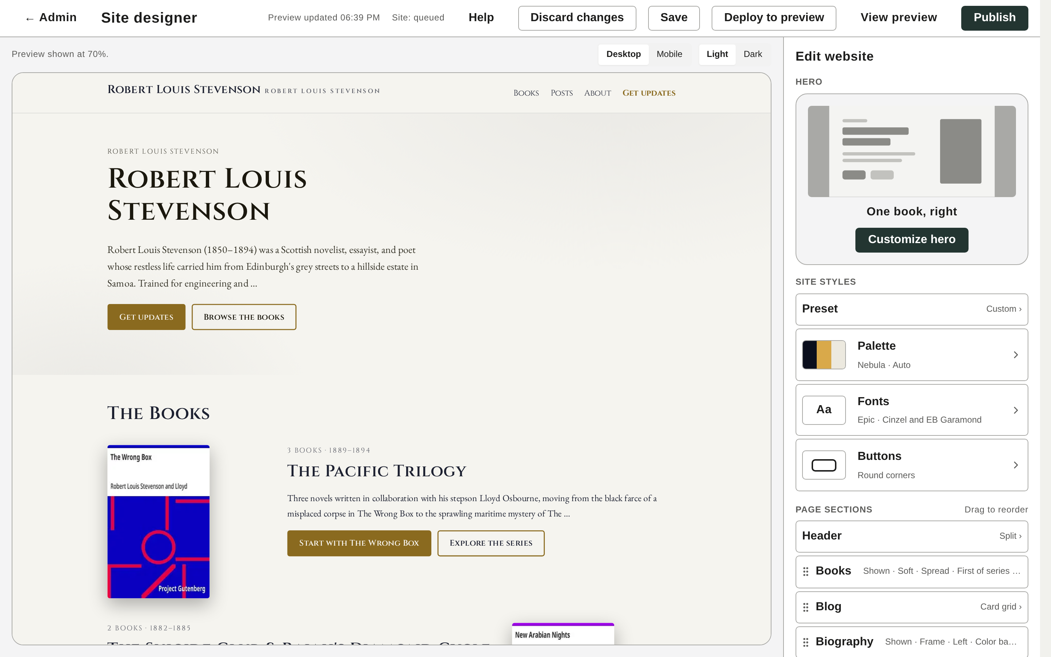
Task: Click the Customize hero button
Action: [912, 240]
